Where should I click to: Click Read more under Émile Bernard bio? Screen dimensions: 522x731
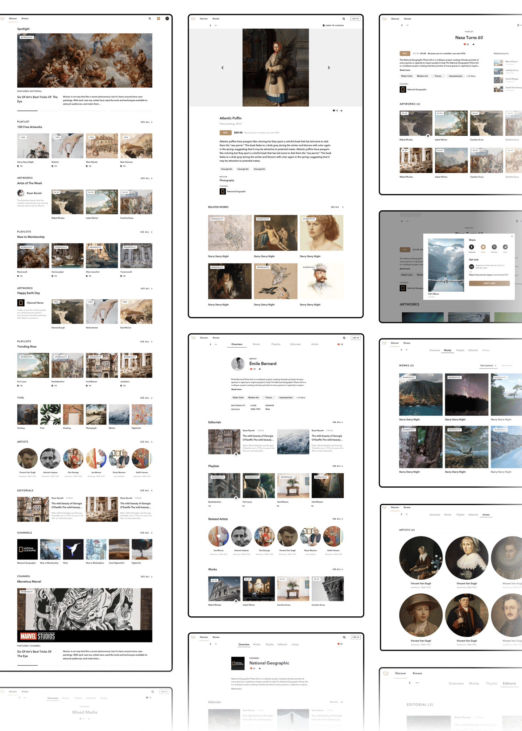(236, 389)
